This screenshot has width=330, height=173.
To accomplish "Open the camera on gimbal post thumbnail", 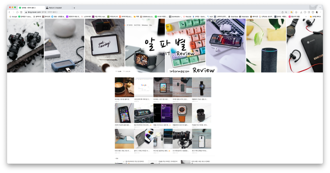I will (182, 139).
